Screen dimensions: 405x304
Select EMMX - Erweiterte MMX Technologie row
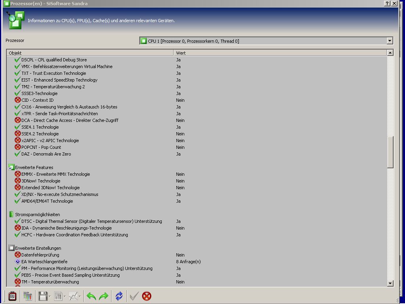coord(55,174)
